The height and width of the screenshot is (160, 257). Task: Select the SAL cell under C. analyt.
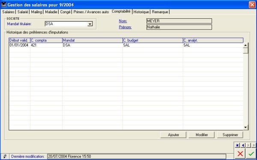[213, 45]
